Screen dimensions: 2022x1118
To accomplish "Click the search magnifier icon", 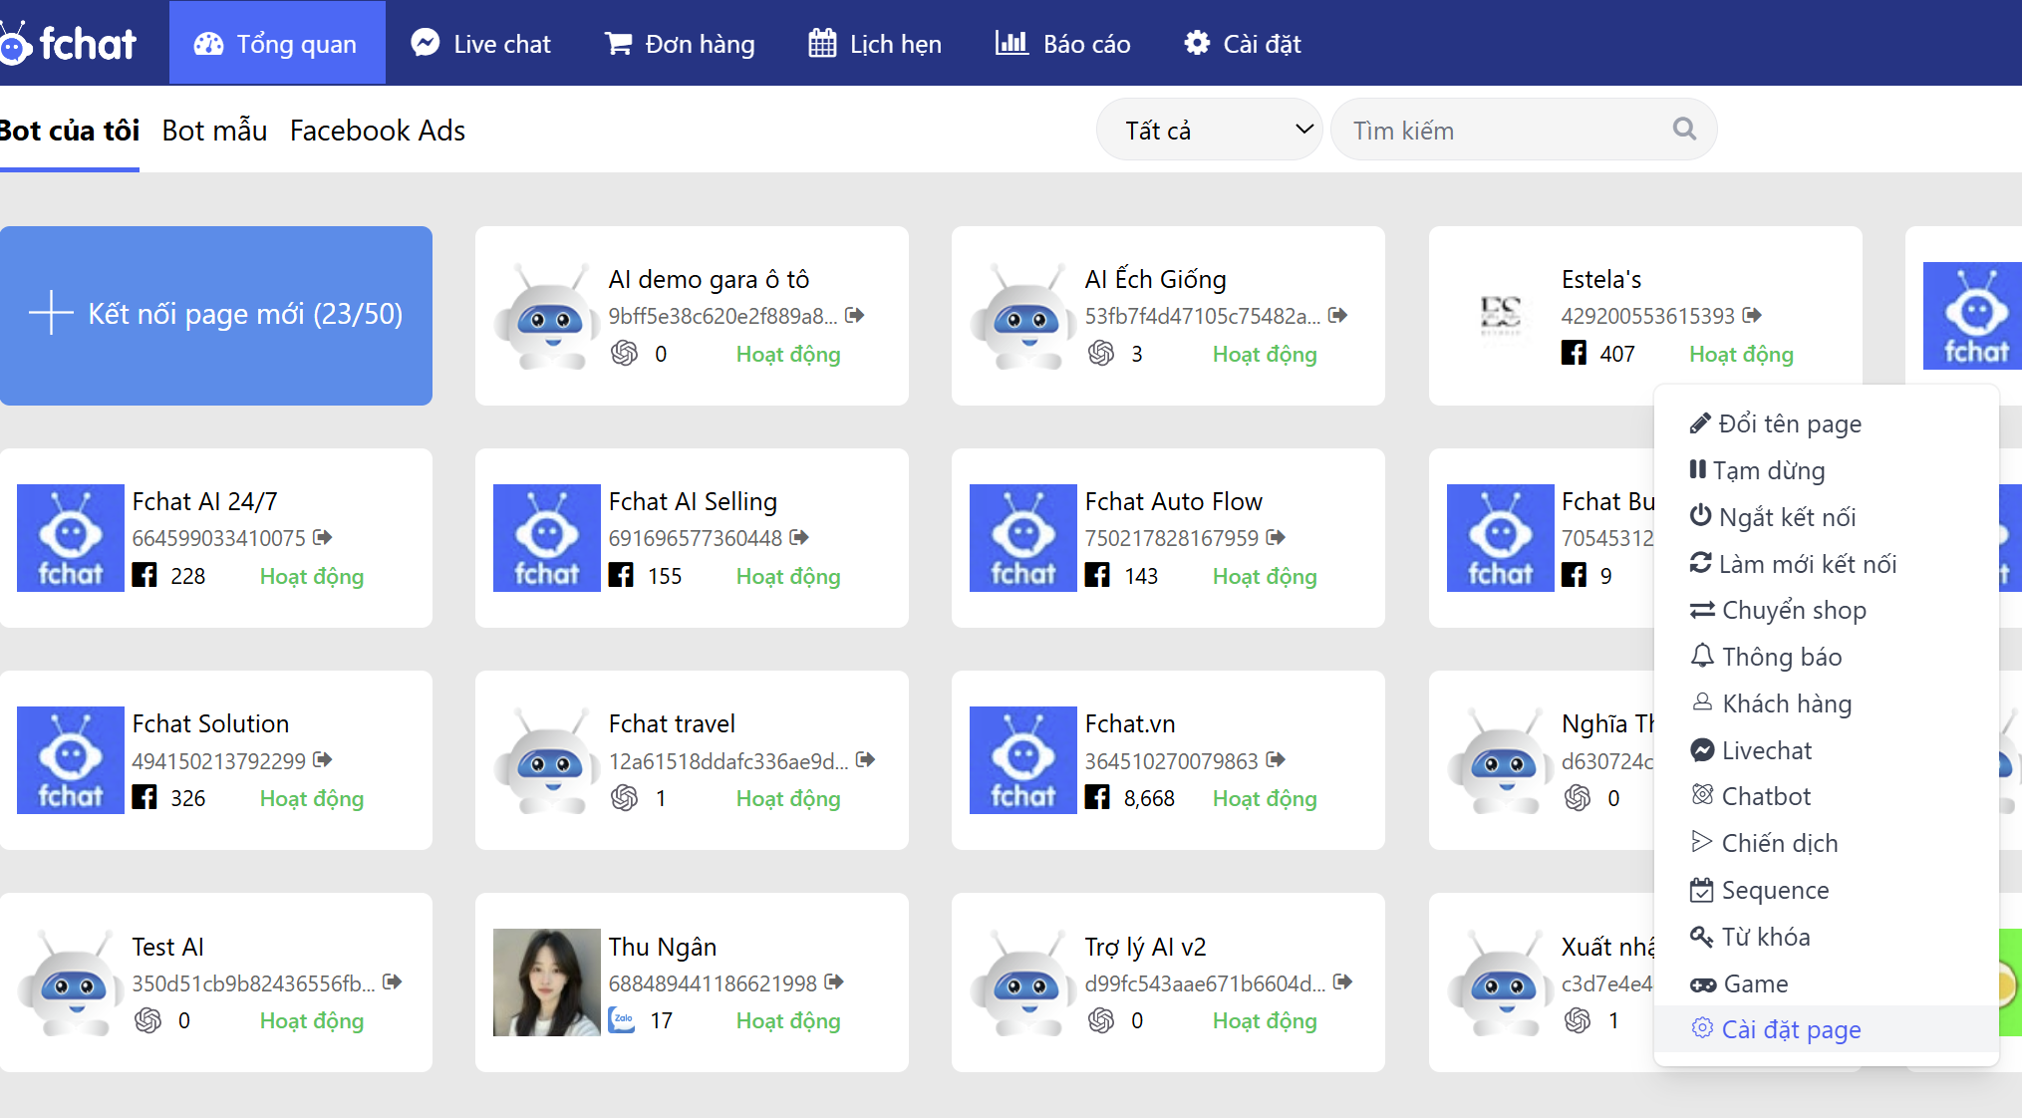I will [x=1684, y=129].
